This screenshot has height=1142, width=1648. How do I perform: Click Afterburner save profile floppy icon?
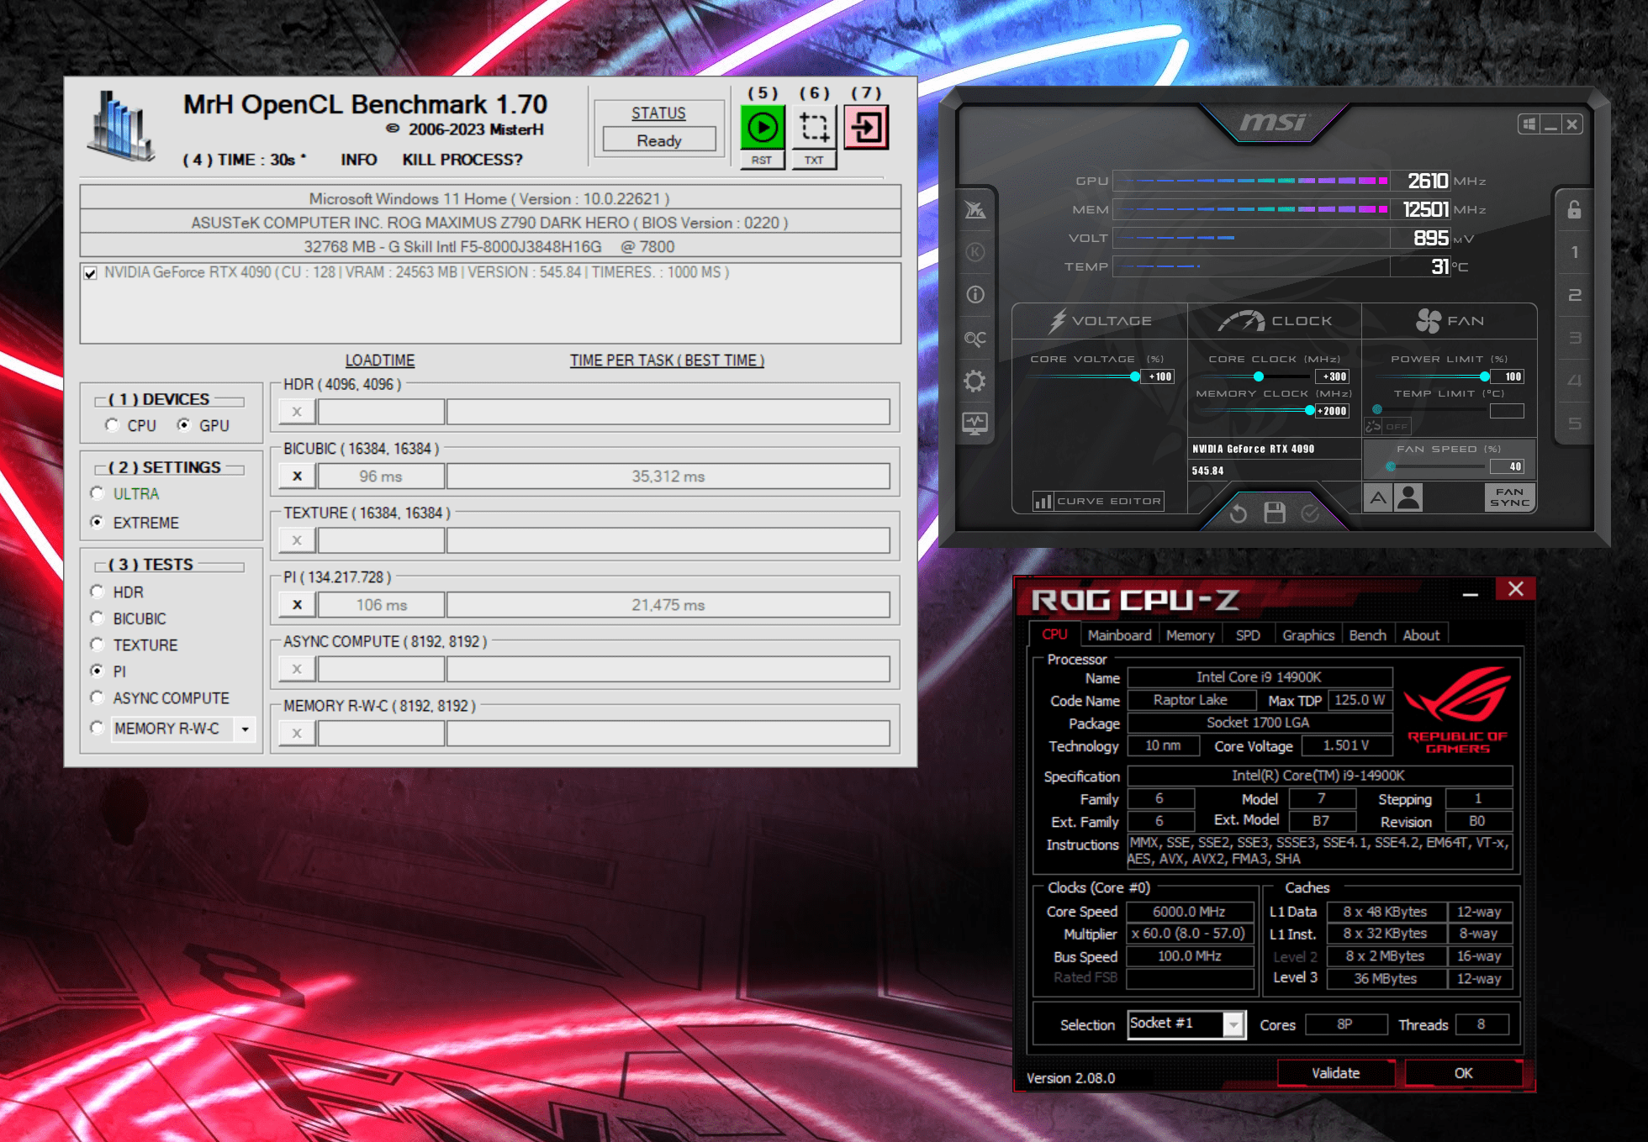[x=1275, y=513]
